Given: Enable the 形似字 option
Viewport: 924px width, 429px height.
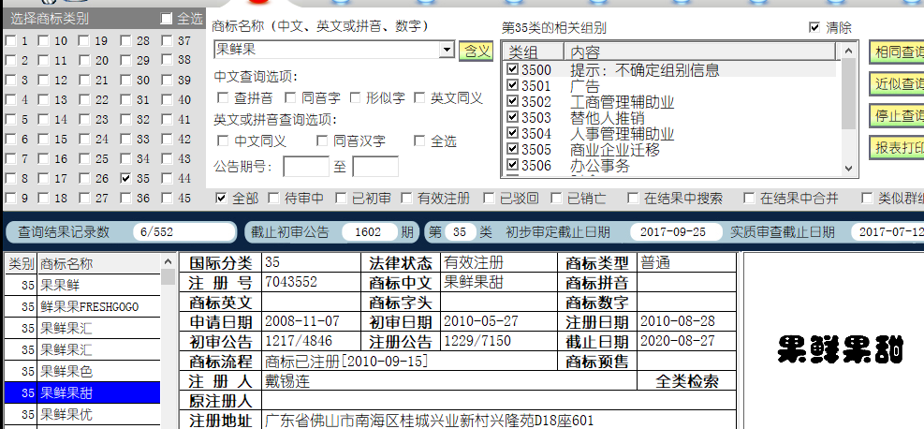Looking at the screenshot, I should coord(354,97).
